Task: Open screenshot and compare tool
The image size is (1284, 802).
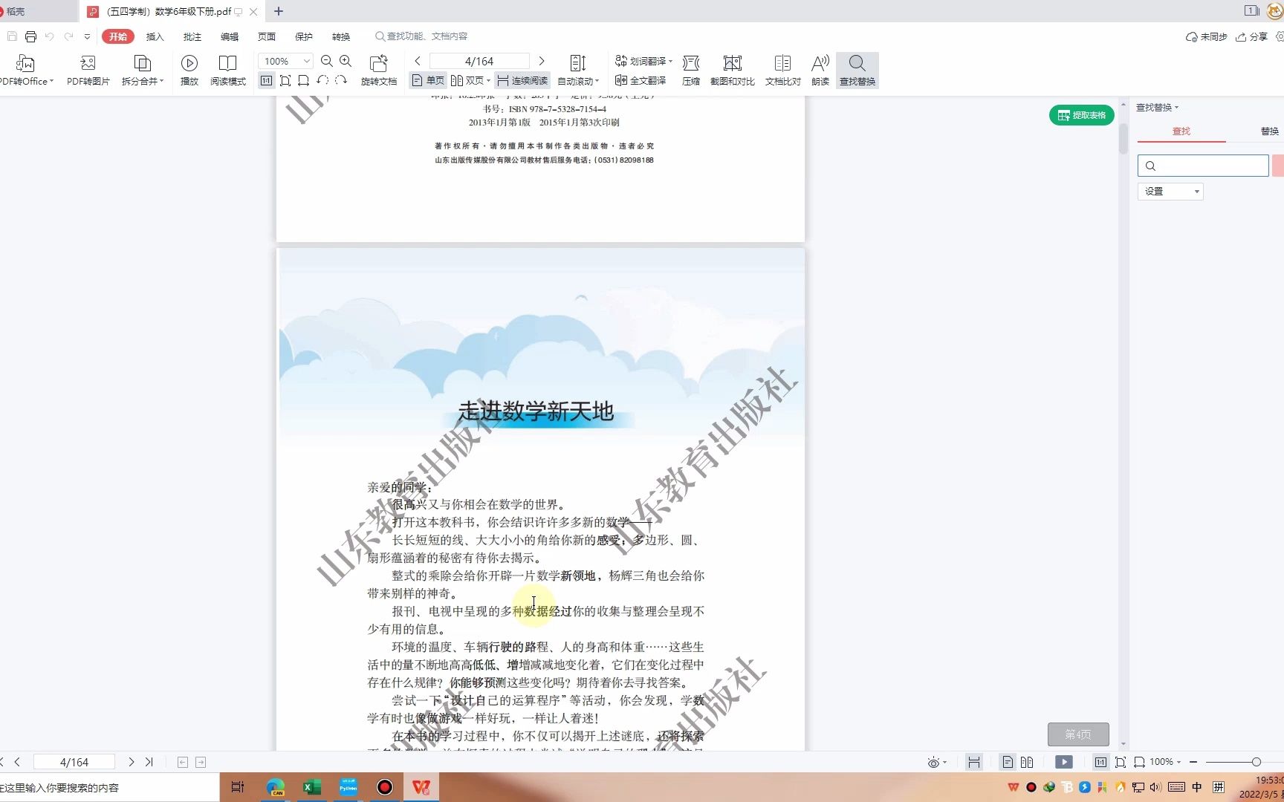Action: coord(733,71)
